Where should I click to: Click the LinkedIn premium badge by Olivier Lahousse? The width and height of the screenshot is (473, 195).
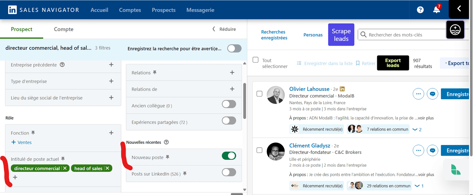coord(342,89)
